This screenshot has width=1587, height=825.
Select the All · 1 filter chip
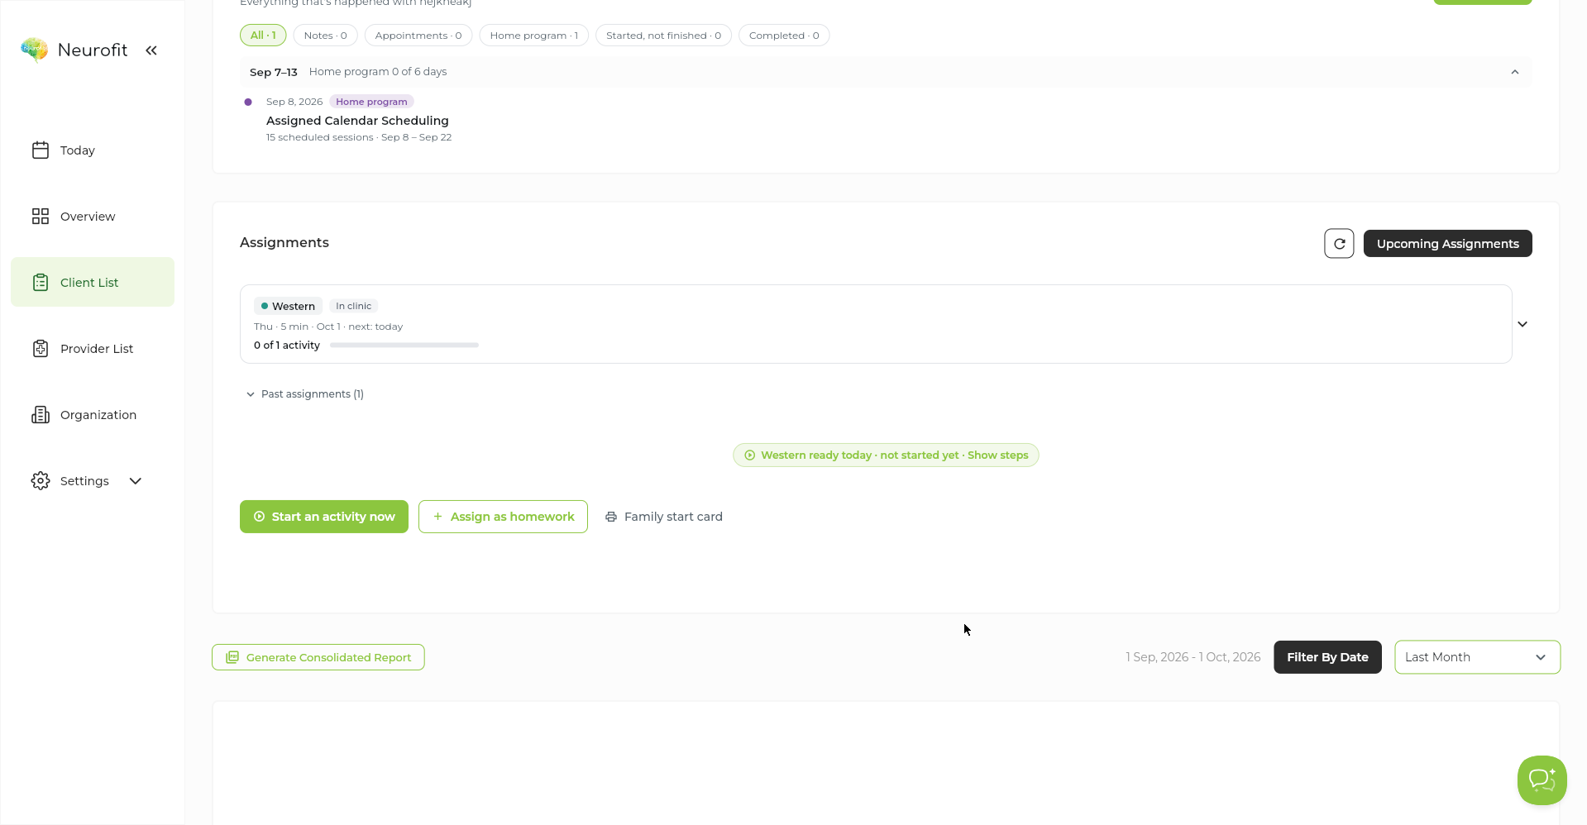tap(263, 36)
